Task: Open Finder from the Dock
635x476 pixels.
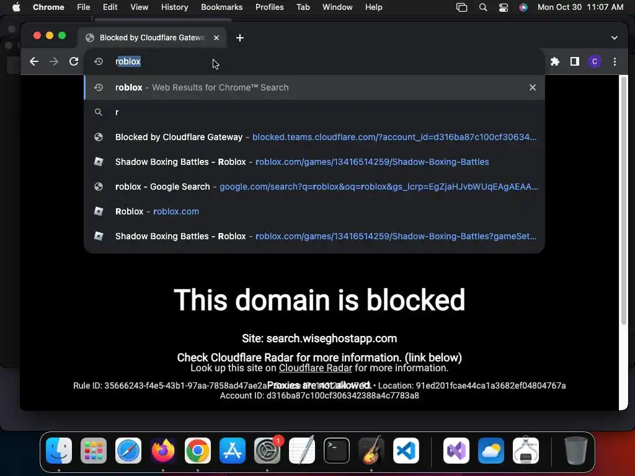Action: (59, 451)
